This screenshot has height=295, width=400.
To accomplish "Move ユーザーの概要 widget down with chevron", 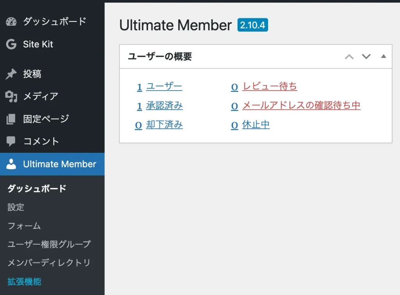I will [x=366, y=57].
